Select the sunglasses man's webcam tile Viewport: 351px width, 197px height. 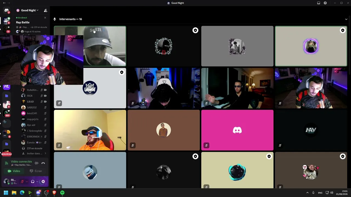(x=237, y=88)
